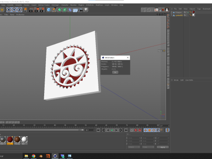Open the Help menu
212x159 pixels.
[121, 5]
